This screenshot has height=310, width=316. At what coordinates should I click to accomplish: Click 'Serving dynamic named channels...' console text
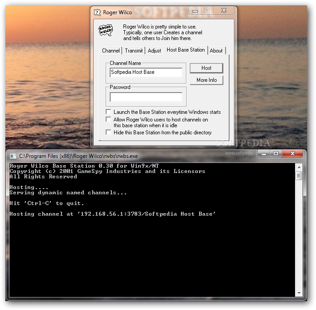[x=68, y=193]
